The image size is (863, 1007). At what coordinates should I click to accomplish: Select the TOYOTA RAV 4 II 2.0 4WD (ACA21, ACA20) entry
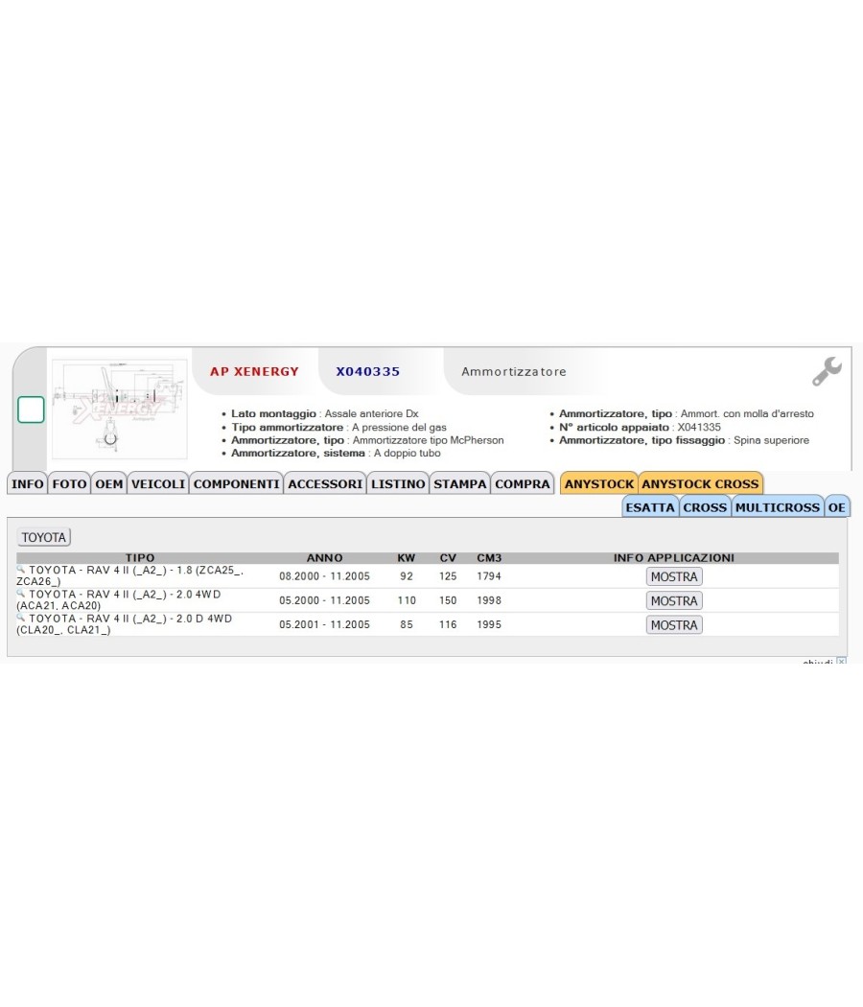click(x=119, y=599)
